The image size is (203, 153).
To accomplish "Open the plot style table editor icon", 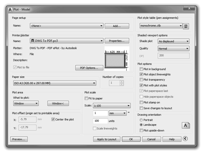I will 186,26.
